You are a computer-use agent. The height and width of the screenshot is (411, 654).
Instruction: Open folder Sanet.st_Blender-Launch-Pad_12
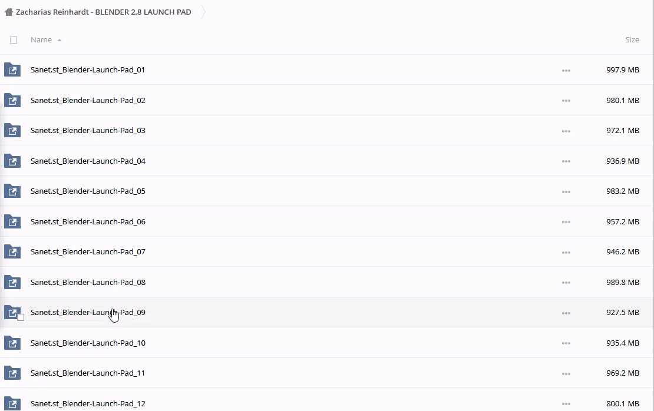point(88,403)
